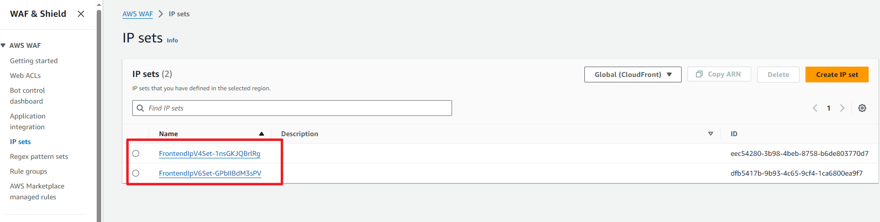Open Web ACLs in the sidebar
Viewport: 880px width, 222px height.
click(25, 75)
